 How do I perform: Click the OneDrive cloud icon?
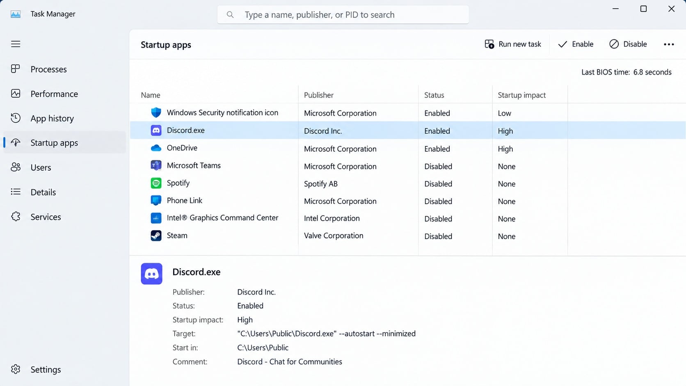click(156, 148)
